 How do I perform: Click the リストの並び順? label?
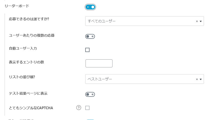(x=22, y=77)
